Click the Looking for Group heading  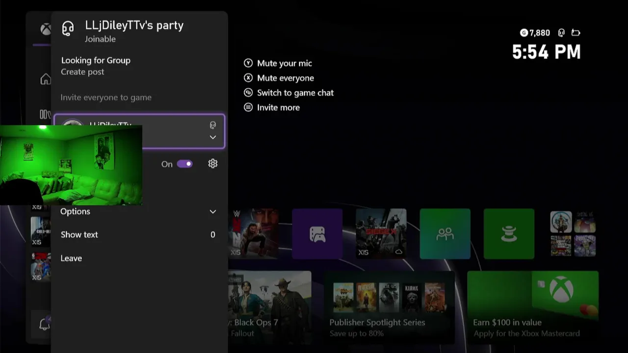tap(96, 60)
